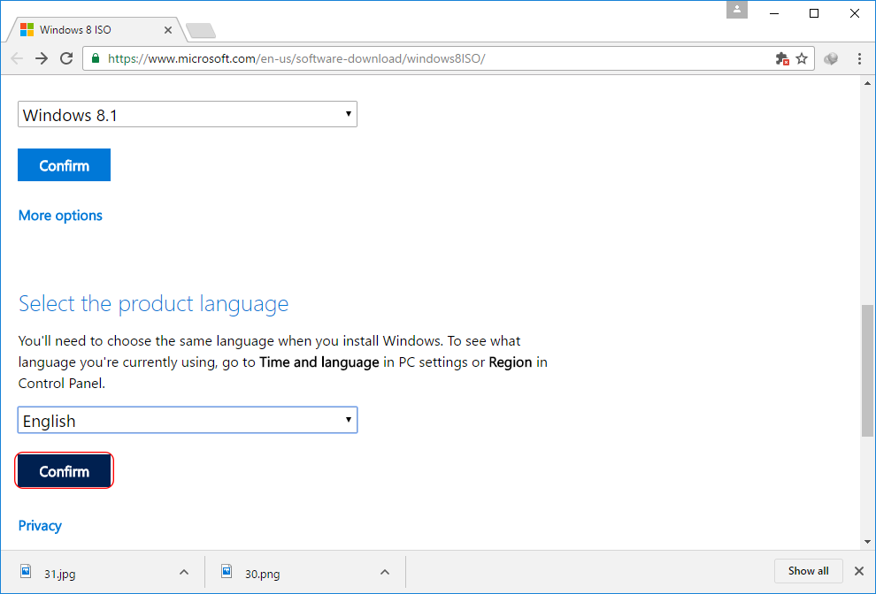876x594 pixels.
Task: Open the Chrome three-dot menu
Action: pos(859,58)
